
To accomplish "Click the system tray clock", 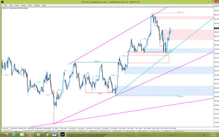I will (x=212, y=135).
